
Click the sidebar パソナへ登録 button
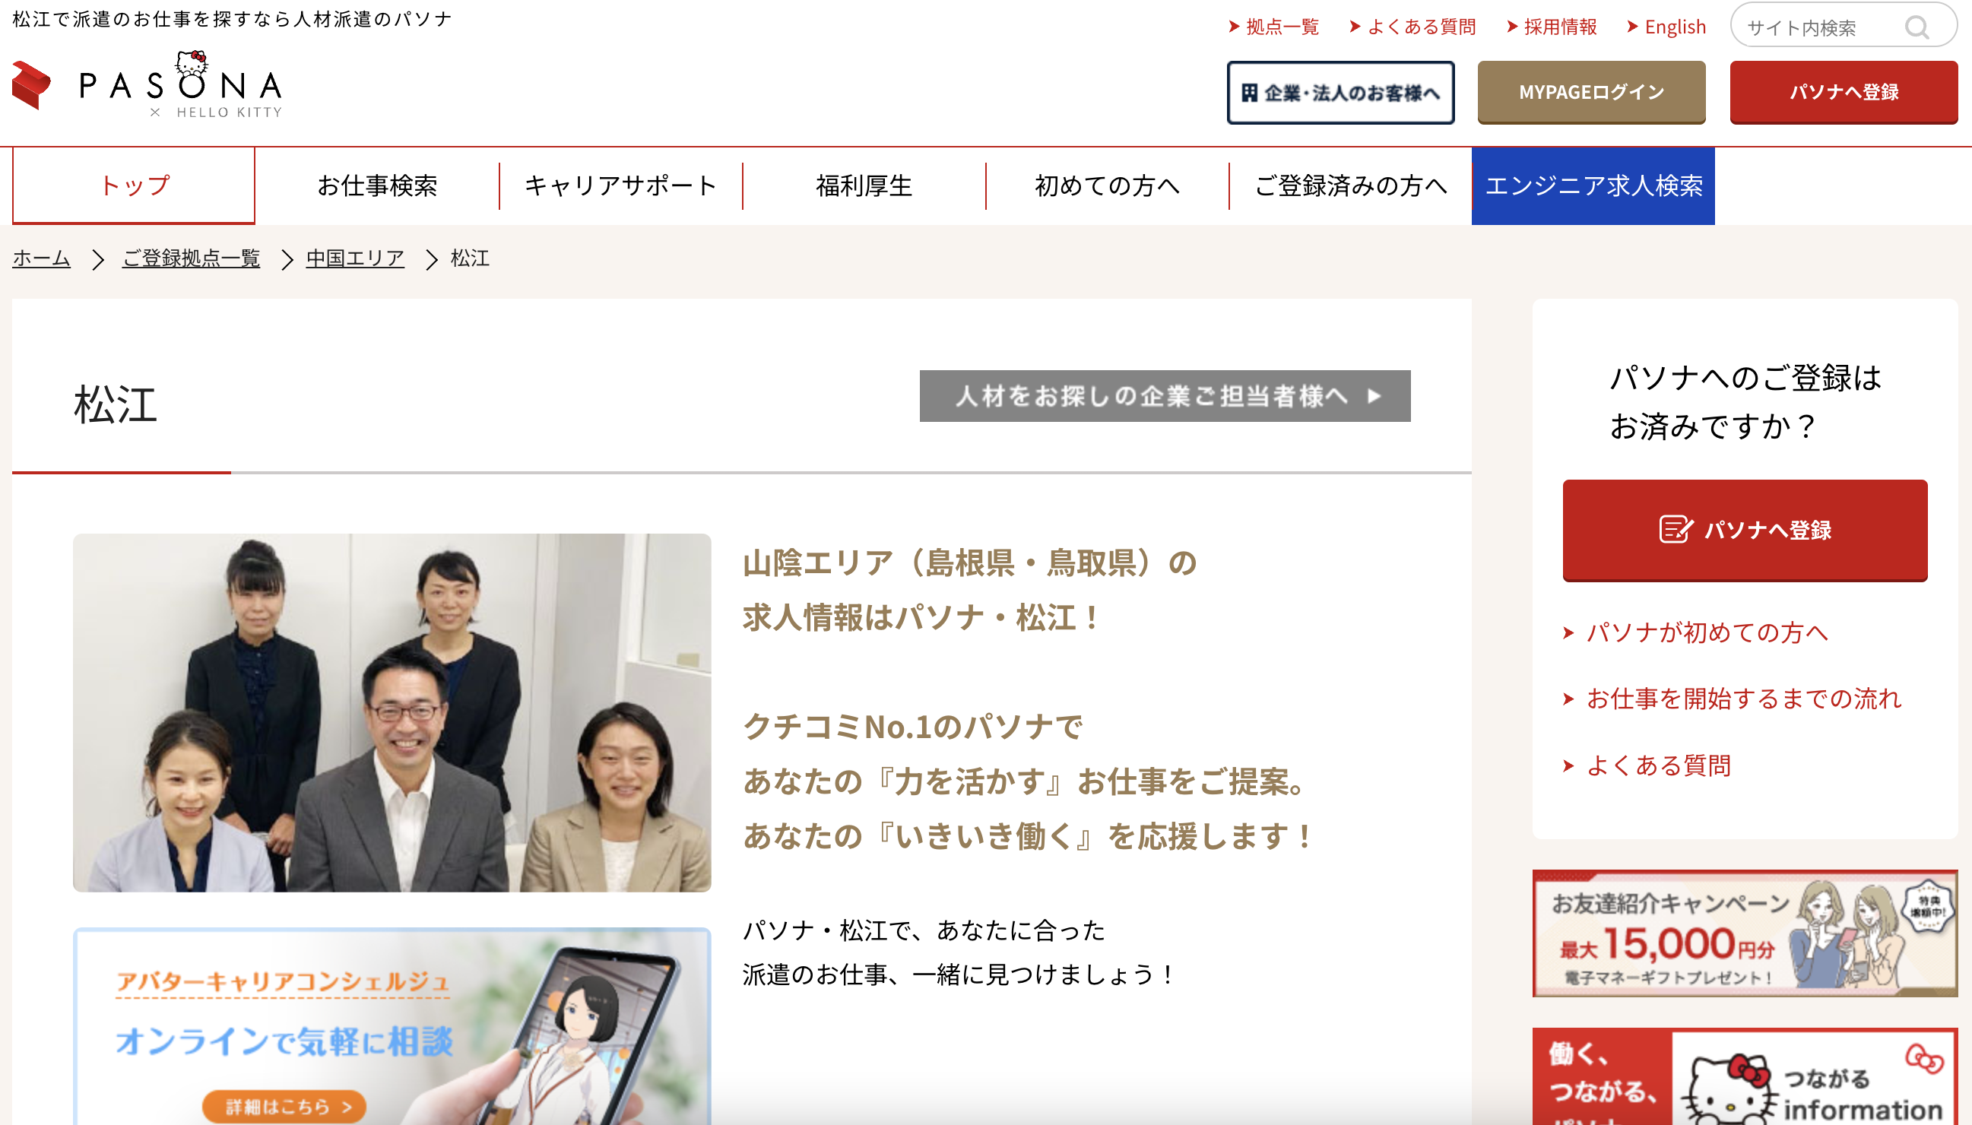point(1745,530)
